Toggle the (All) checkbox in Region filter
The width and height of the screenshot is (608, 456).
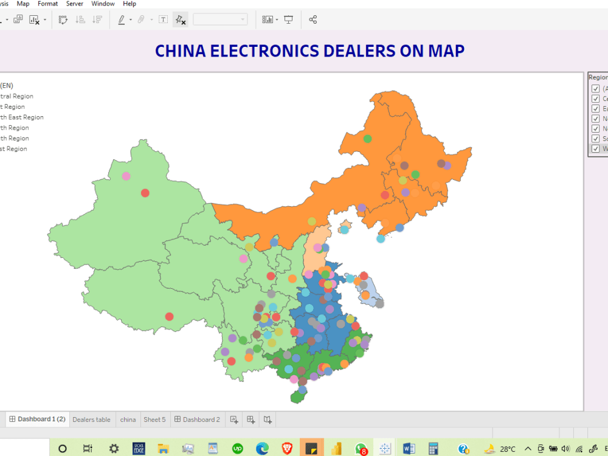596,89
